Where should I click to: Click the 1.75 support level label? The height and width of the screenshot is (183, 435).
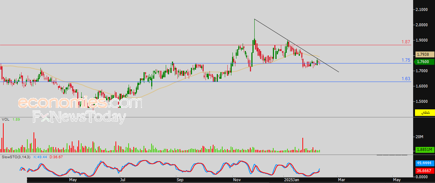[x=406, y=60]
